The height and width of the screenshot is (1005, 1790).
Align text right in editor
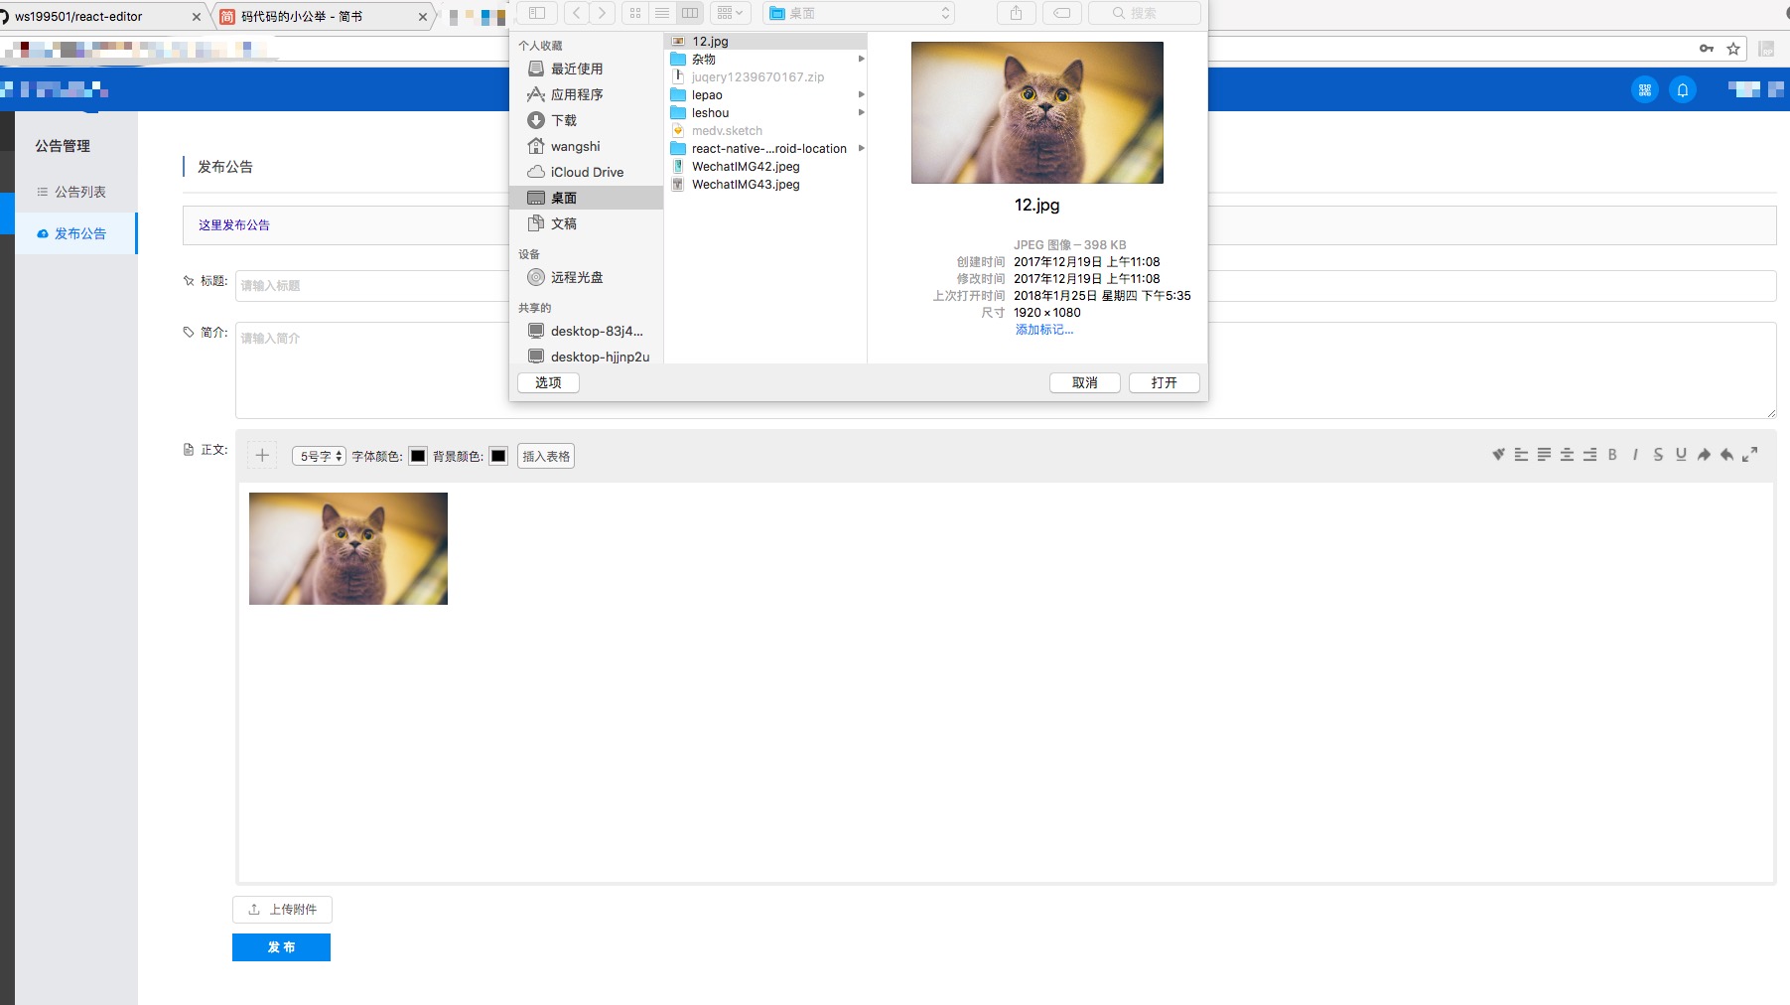(1589, 455)
